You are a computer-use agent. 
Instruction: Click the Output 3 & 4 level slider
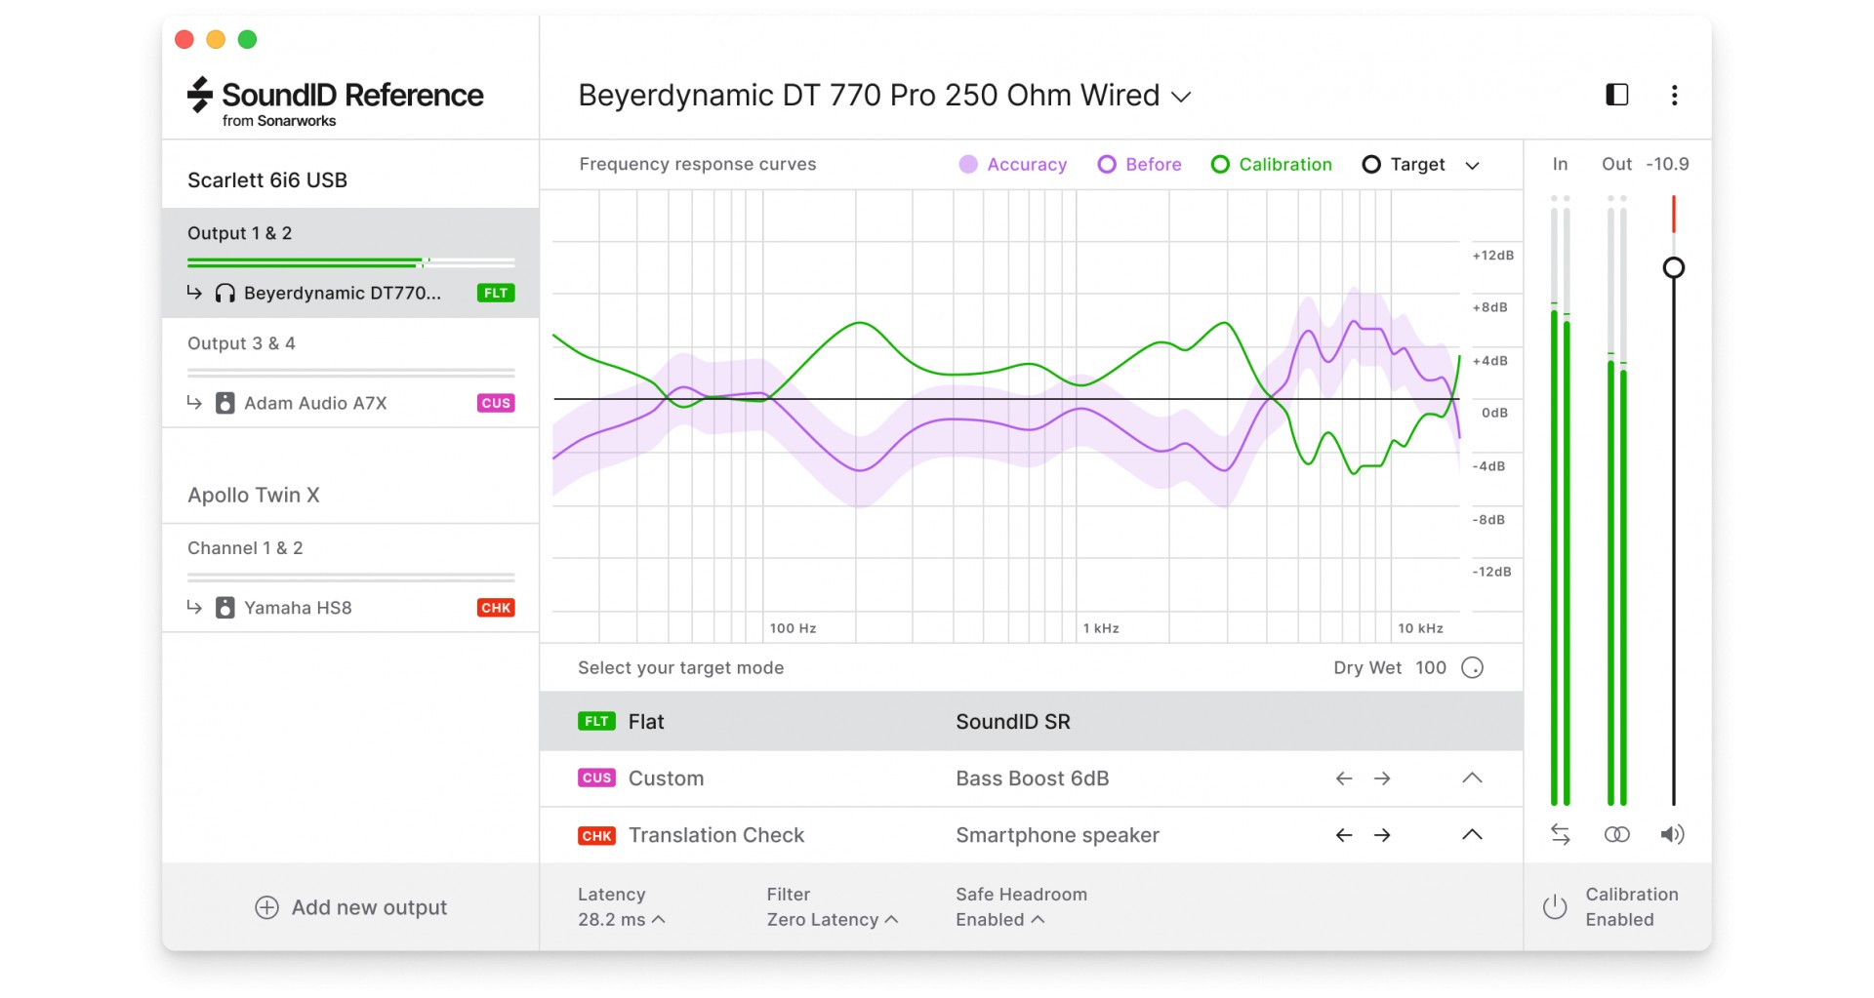click(350, 373)
